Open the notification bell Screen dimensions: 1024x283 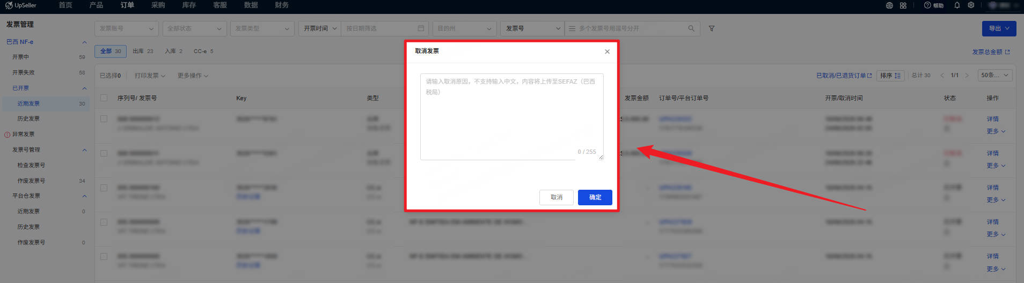point(957,5)
